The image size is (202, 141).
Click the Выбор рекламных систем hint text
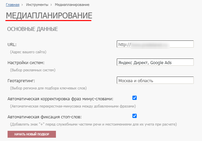pos(33,70)
